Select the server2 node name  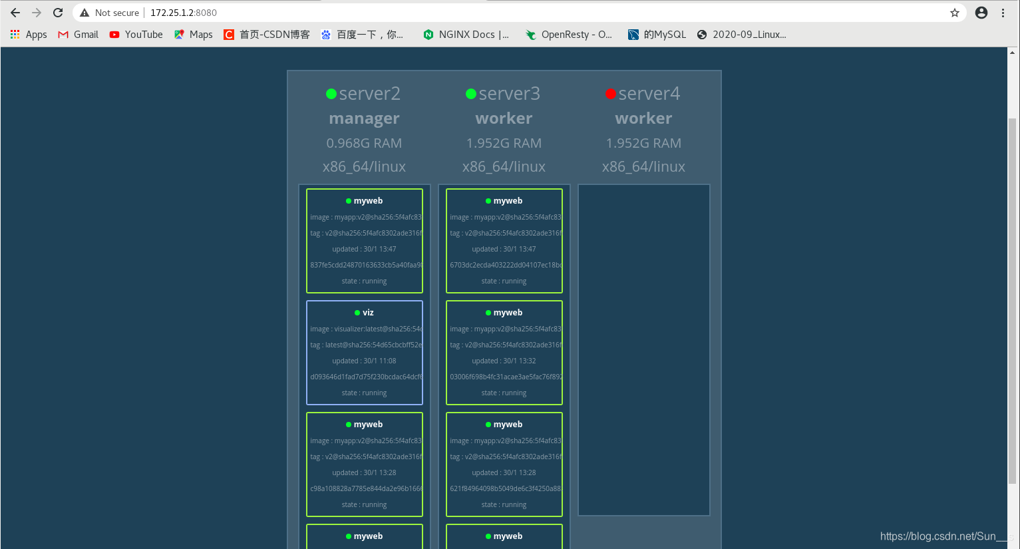pos(370,94)
